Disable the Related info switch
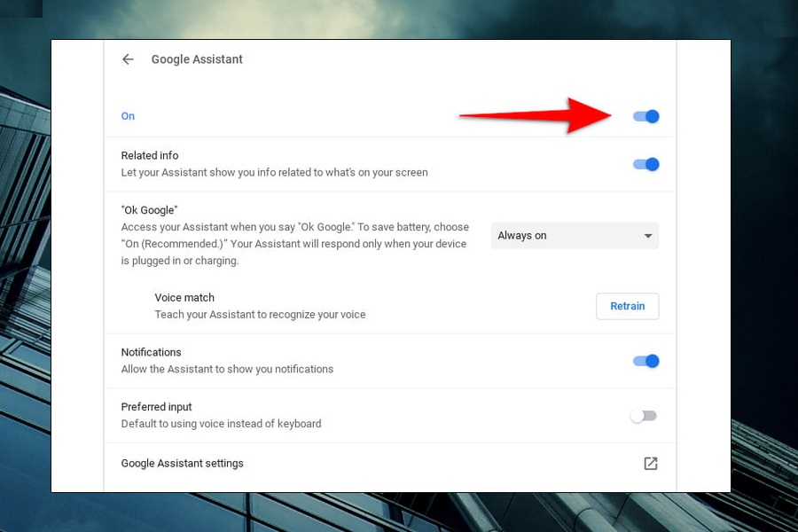 [x=645, y=164]
